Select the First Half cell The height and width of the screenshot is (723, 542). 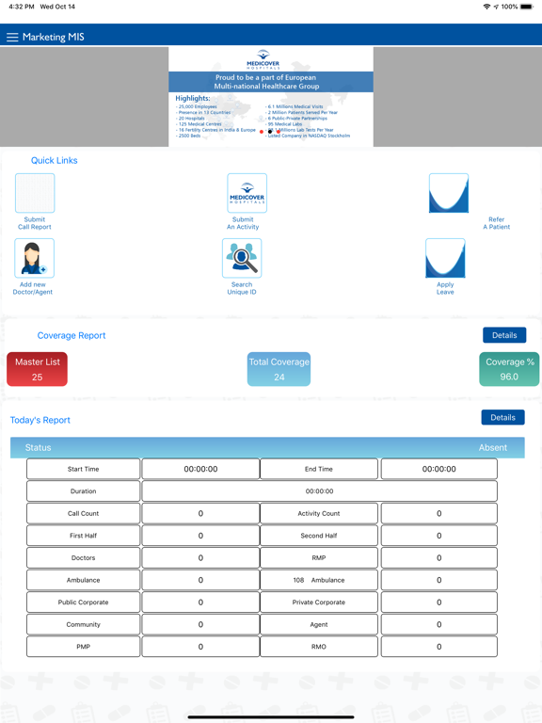[x=84, y=536]
